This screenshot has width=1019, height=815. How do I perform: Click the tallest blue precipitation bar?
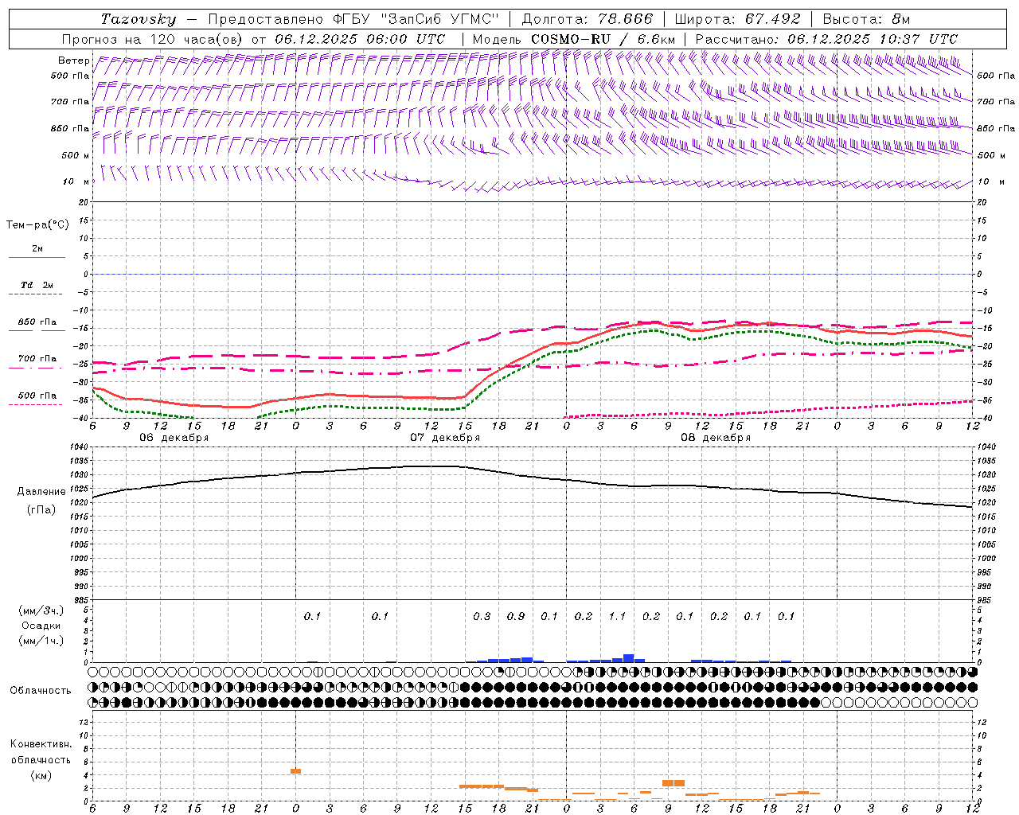point(629,658)
